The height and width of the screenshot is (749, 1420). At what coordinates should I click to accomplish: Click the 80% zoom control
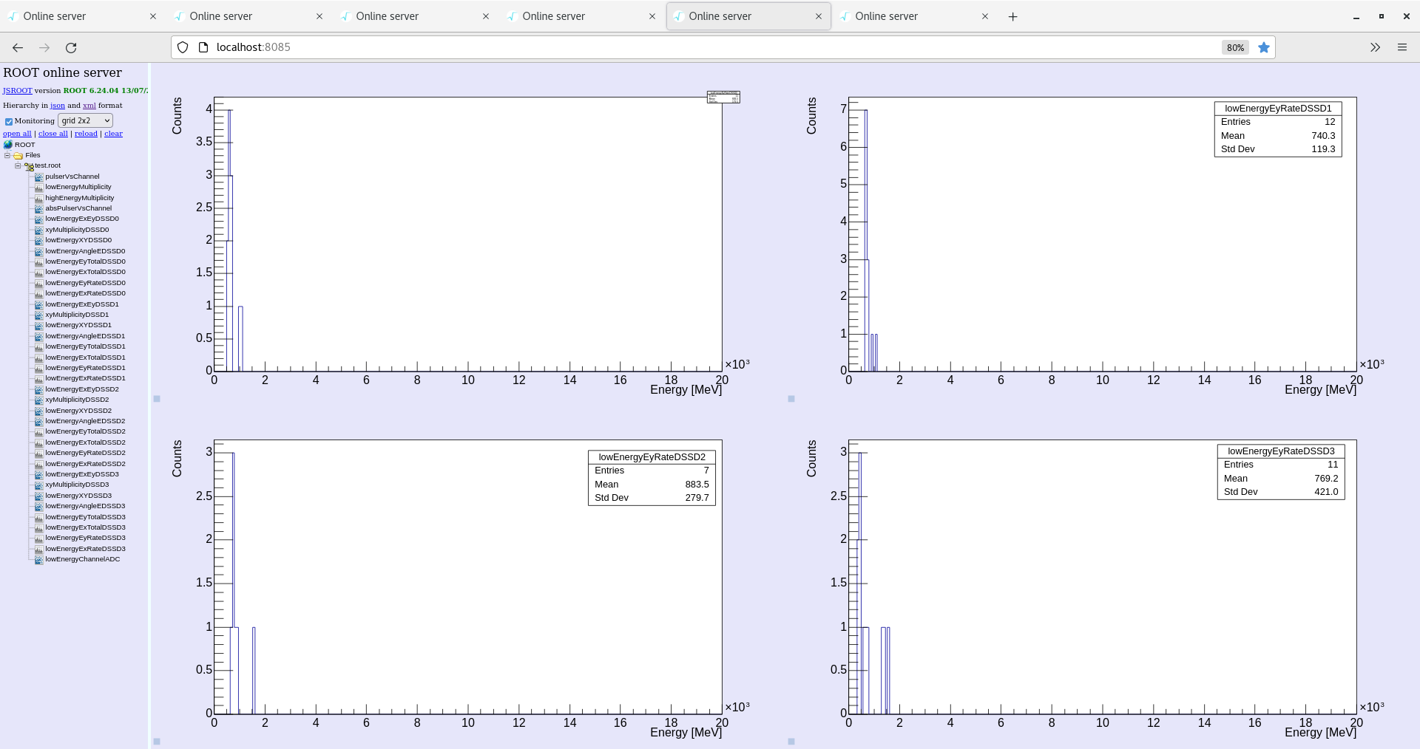pyautogui.click(x=1234, y=47)
